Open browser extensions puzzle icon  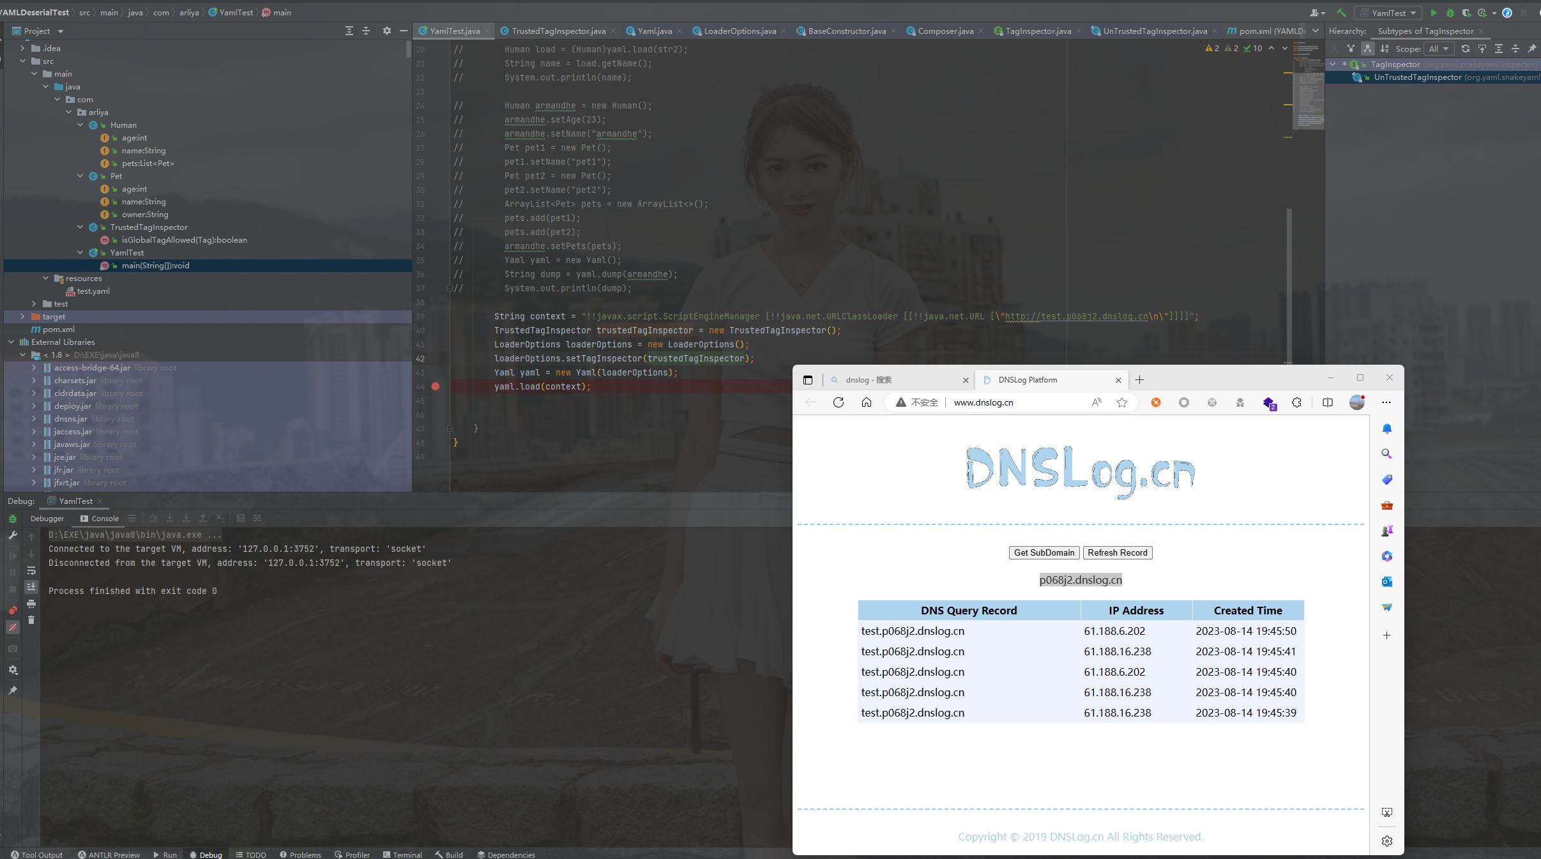(x=1296, y=402)
